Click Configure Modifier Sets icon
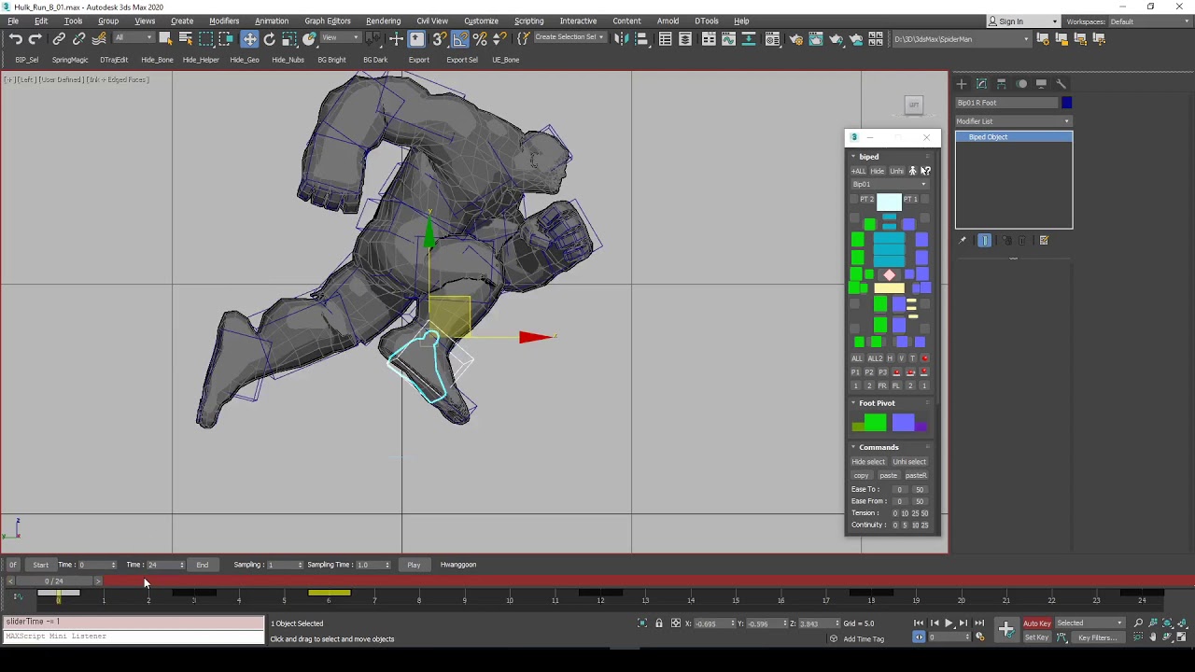The height and width of the screenshot is (672, 1195). [1044, 241]
